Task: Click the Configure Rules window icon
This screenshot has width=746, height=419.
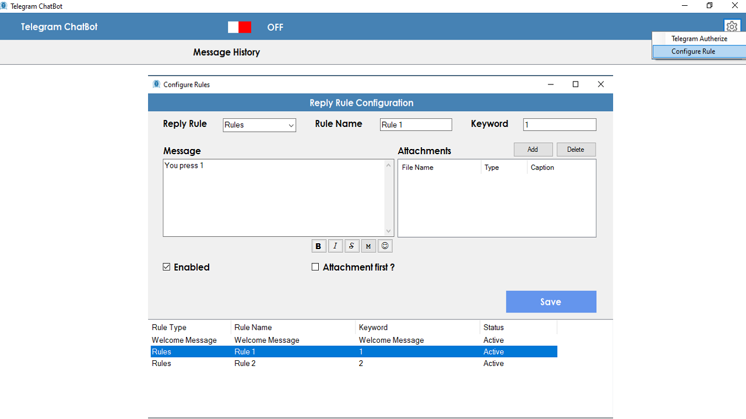Action: click(156, 84)
